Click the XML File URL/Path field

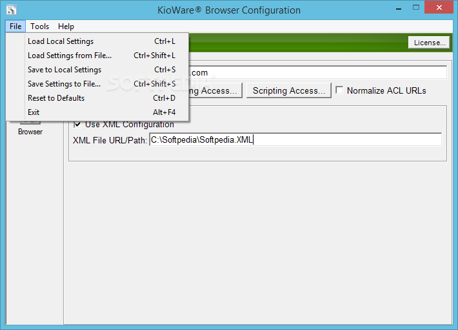[x=295, y=139]
